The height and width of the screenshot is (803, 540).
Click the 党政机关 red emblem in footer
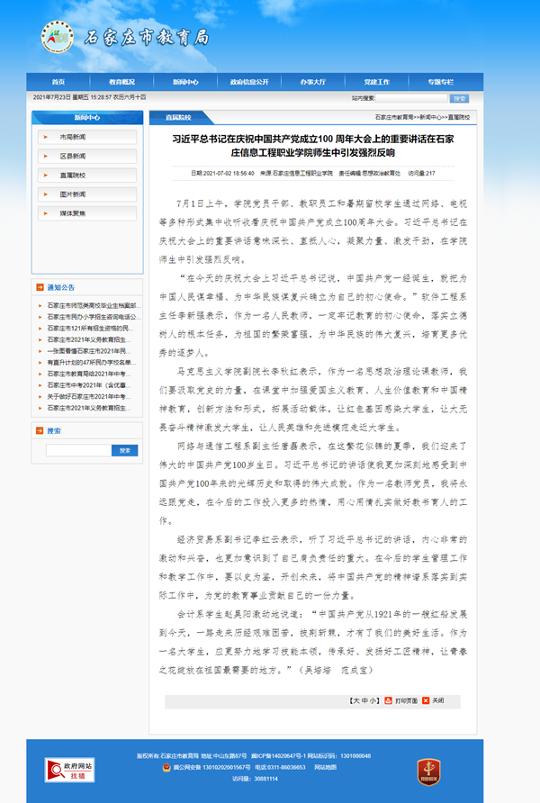tap(428, 770)
